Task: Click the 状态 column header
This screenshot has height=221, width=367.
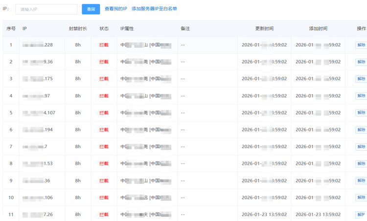Action: 104,29
